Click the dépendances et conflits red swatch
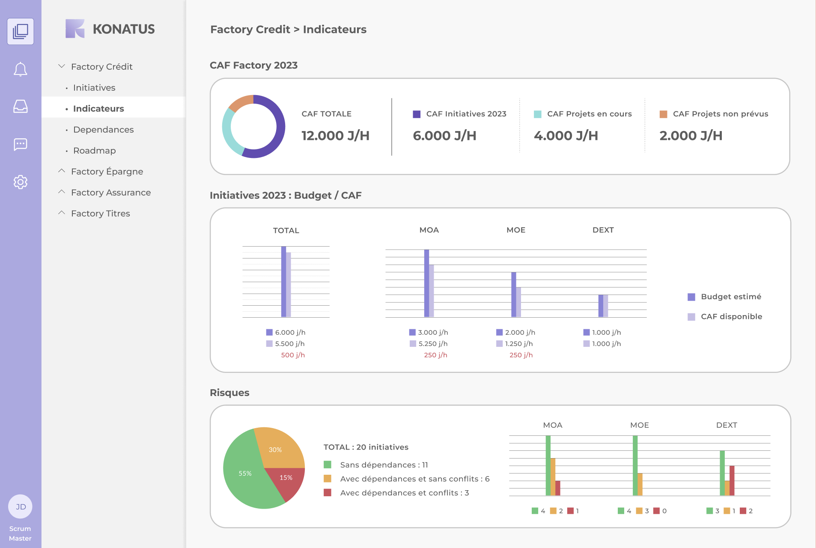The width and height of the screenshot is (816, 548). tap(328, 493)
